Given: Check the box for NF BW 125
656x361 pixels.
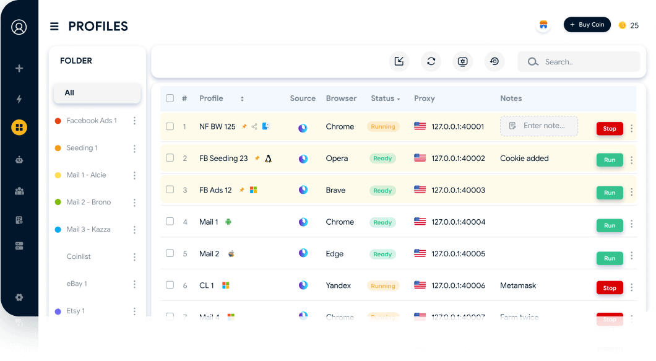Looking at the screenshot, I should click(170, 126).
